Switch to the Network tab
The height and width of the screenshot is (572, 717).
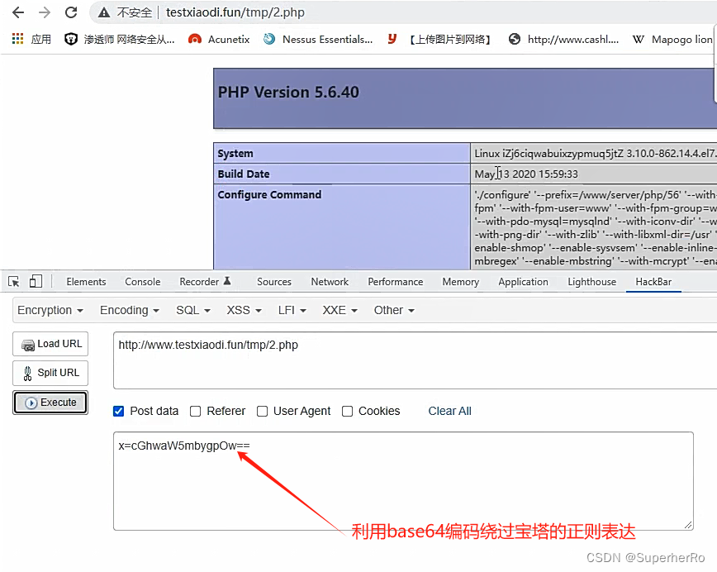click(x=330, y=281)
